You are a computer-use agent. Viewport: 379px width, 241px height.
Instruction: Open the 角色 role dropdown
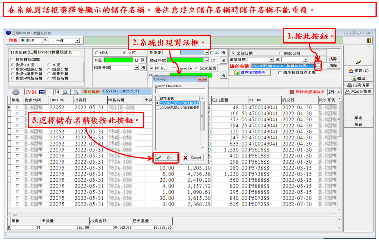[x=77, y=40]
